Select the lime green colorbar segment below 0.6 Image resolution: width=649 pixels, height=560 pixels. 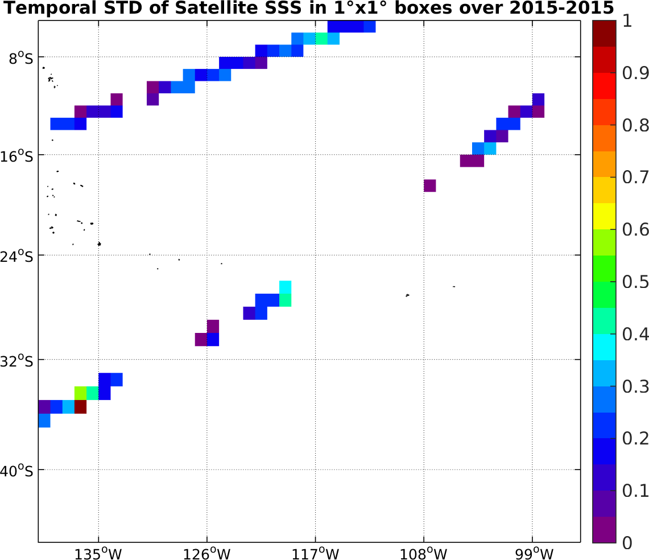[604, 242]
